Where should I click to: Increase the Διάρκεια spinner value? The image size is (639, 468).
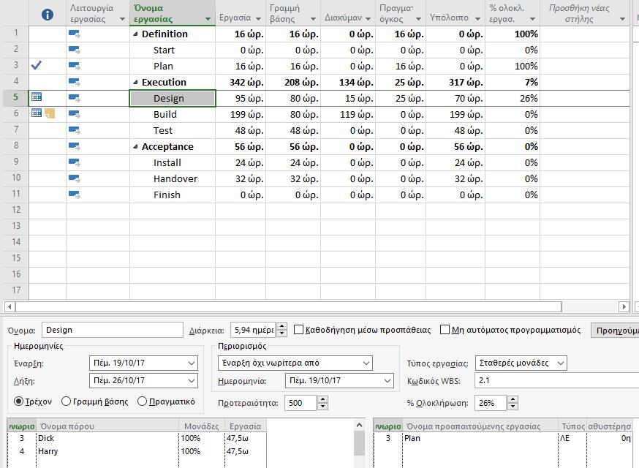pyautogui.click(x=281, y=326)
